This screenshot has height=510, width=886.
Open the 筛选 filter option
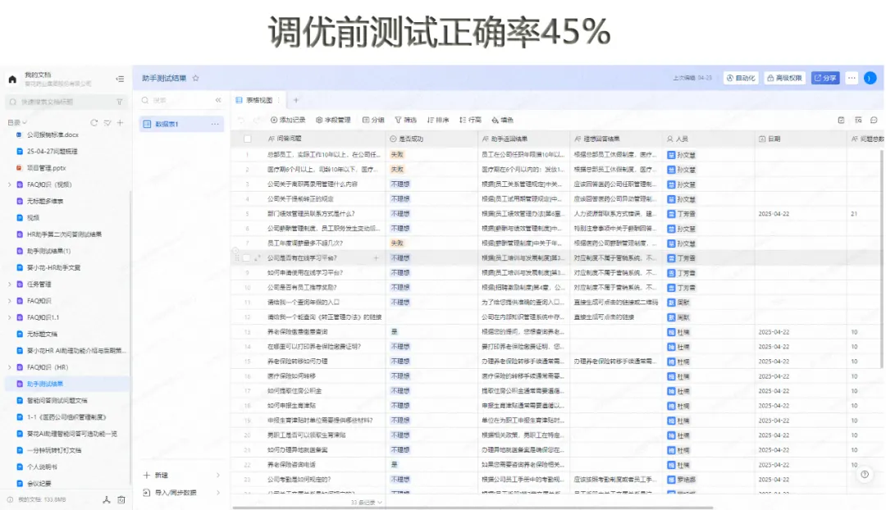coord(405,120)
